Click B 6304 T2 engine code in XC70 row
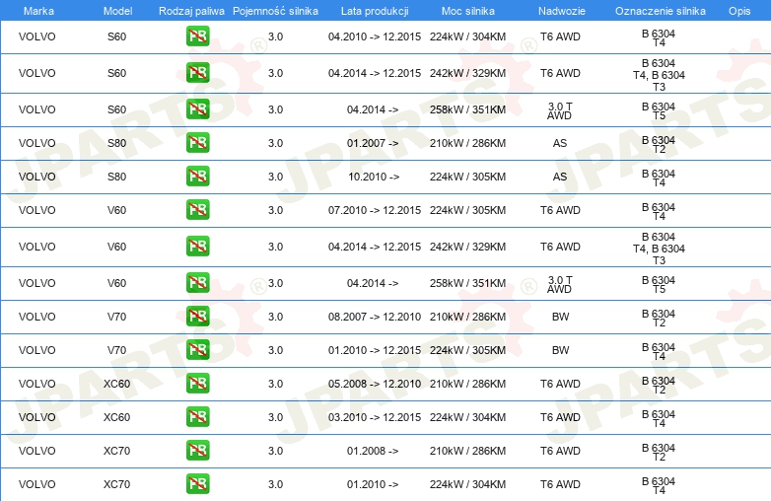The width and height of the screenshot is (771, 501). coord(659,453)
